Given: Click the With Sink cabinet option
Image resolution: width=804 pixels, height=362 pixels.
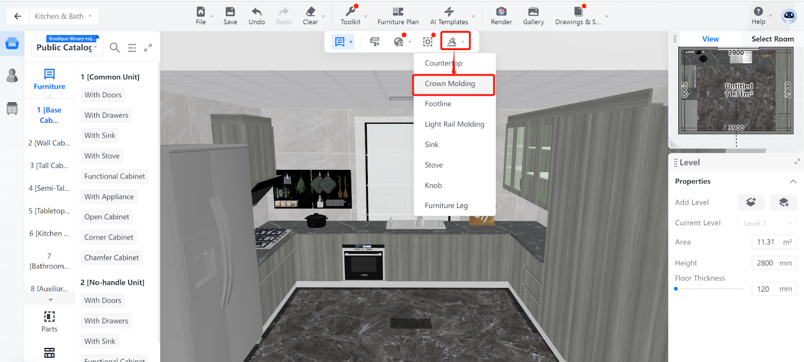Looking at the screenshot, I should point(100,136).
